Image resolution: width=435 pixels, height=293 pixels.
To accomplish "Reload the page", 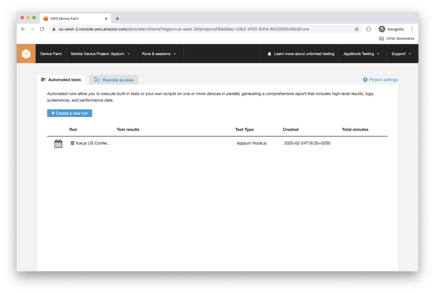I will [42, 29].
